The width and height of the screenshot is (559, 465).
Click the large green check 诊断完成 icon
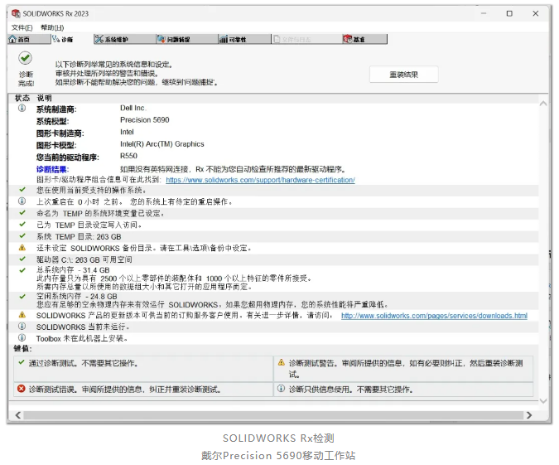point(26,58)
